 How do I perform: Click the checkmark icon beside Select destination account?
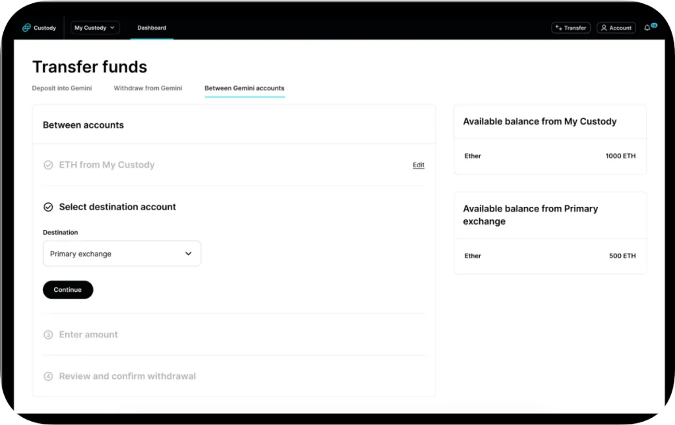[x=48, y=206]
